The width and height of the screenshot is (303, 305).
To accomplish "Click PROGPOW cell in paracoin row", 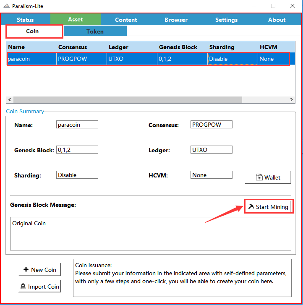I will 82,59.
